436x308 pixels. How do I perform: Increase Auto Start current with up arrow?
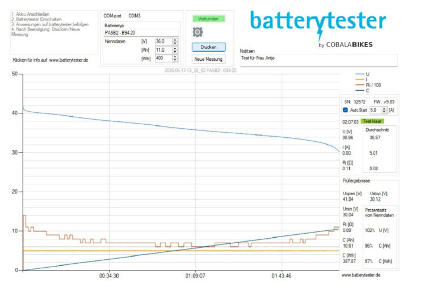[384, 108]
